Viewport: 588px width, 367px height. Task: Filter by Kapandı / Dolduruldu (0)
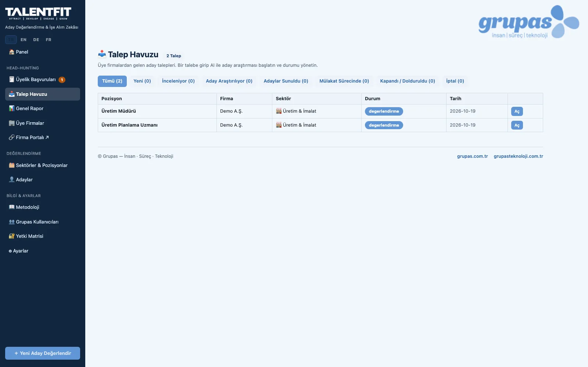[408, 81]
